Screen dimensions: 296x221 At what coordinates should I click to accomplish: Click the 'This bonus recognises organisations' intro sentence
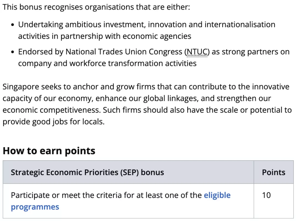pyautogui.click(x=96, y=7)
